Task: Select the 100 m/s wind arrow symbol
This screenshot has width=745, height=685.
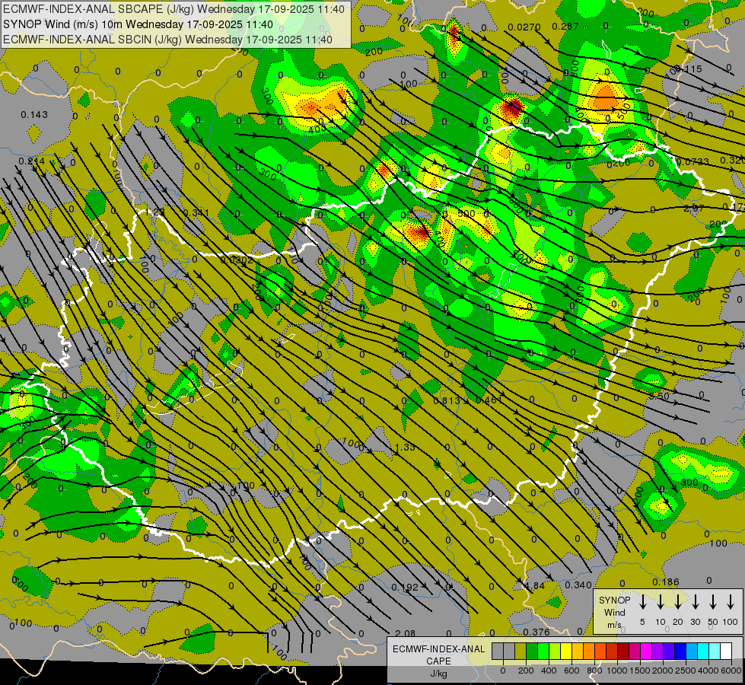Action: [x=731, y=602]
